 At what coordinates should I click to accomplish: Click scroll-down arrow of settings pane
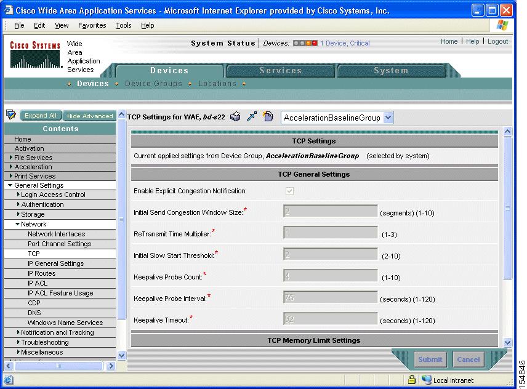point(507,343)
